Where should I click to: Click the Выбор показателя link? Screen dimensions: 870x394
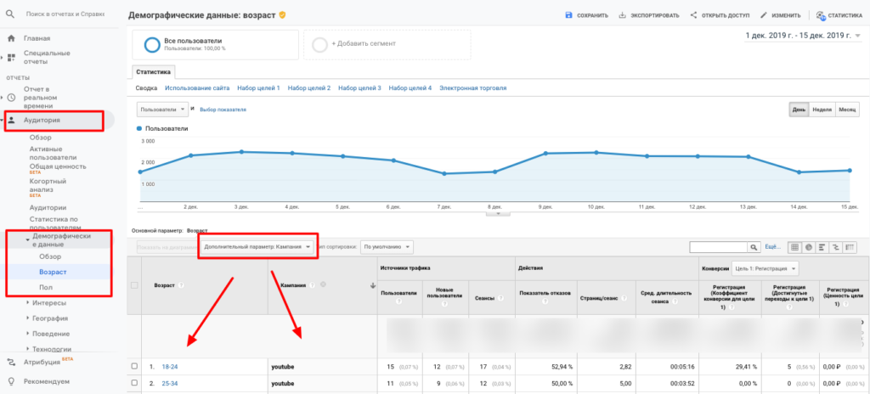(223, 110)
